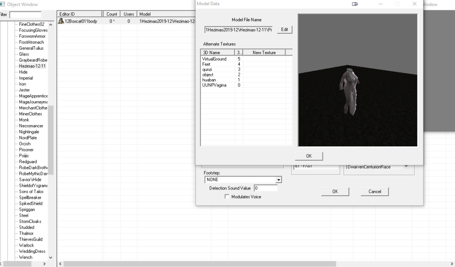Click the icon in Model Data title bar

click(355, 4)
